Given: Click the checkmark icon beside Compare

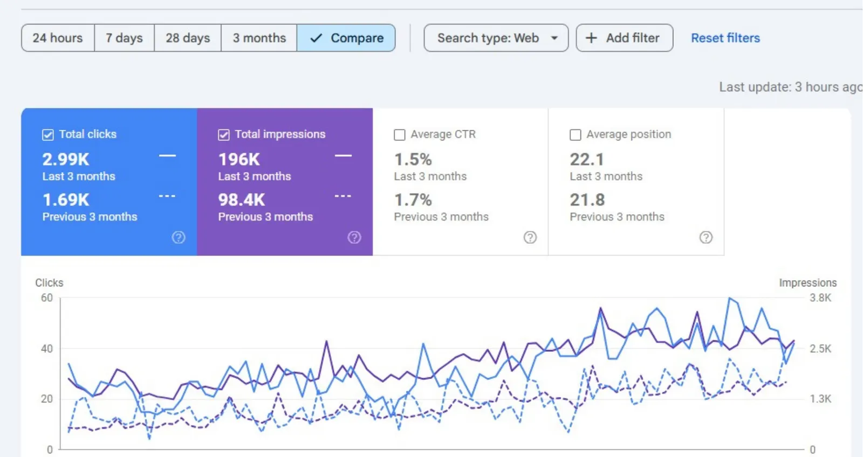Looking at the screenshot, I should point(316,38).
